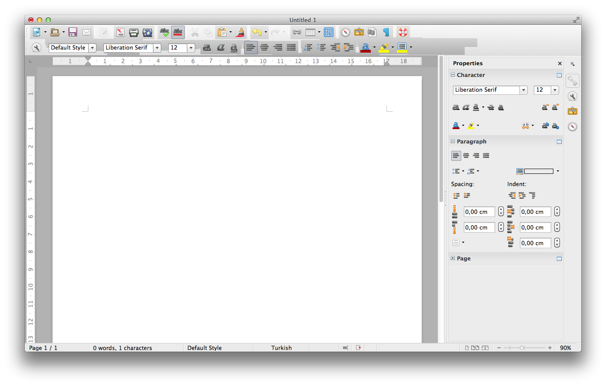The height and width of the screenshot is (386, 606).
Task: Click the LibreOffice Help lifebuoy icon
Action: pyautogui.click(x=403, y=32)
